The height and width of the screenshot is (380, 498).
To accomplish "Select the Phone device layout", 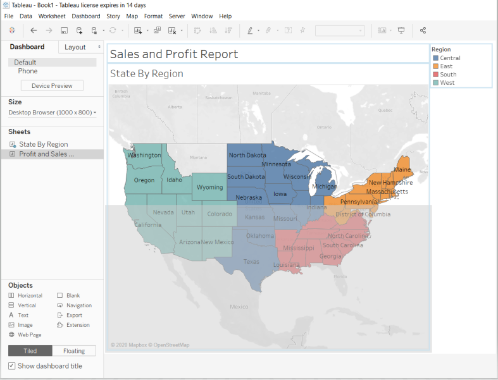I will [28, 71].
